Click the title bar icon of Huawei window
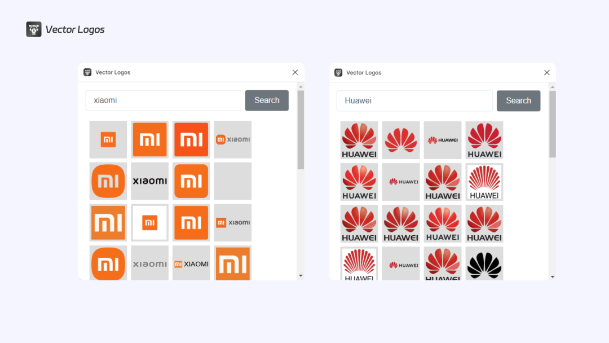Image resolution: width=609 pixels, height=343 pixels. [338, 73]
